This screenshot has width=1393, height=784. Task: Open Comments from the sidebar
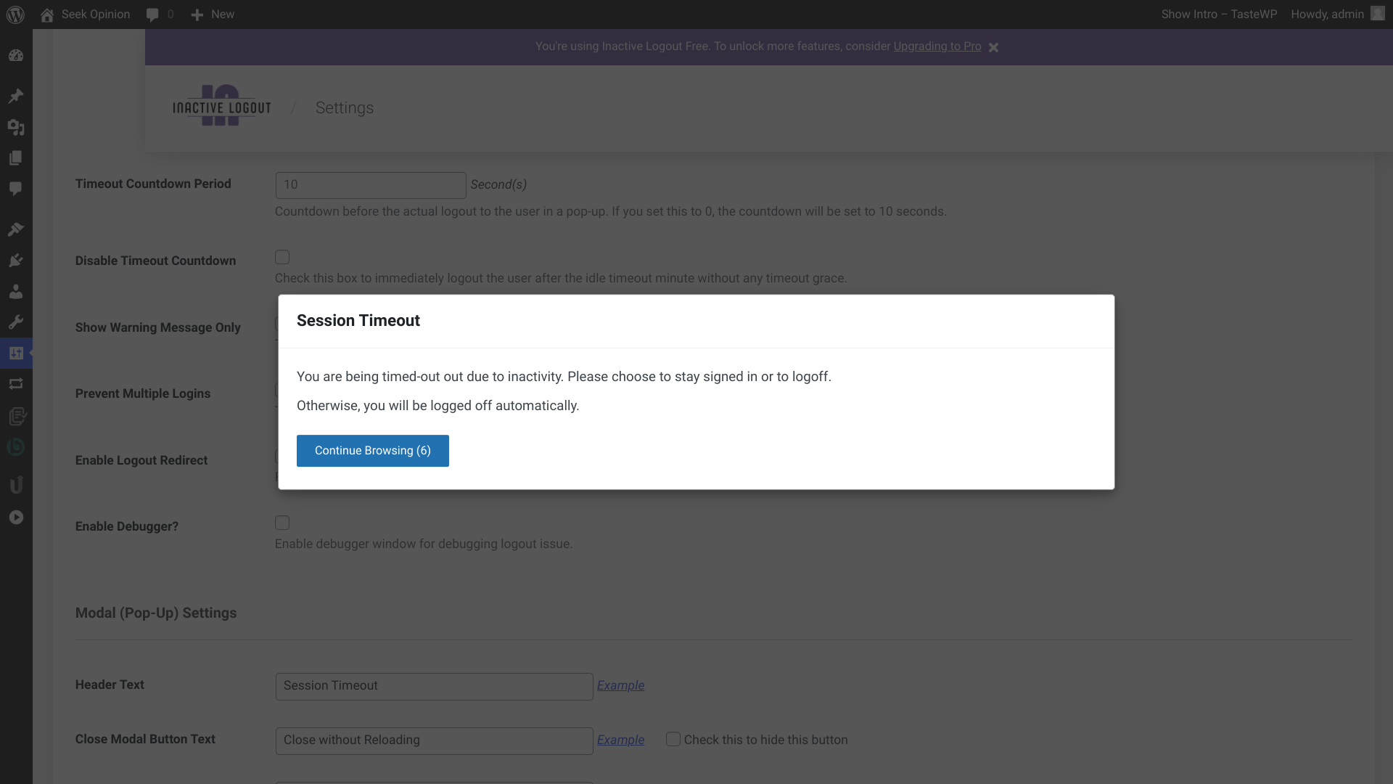16,189
